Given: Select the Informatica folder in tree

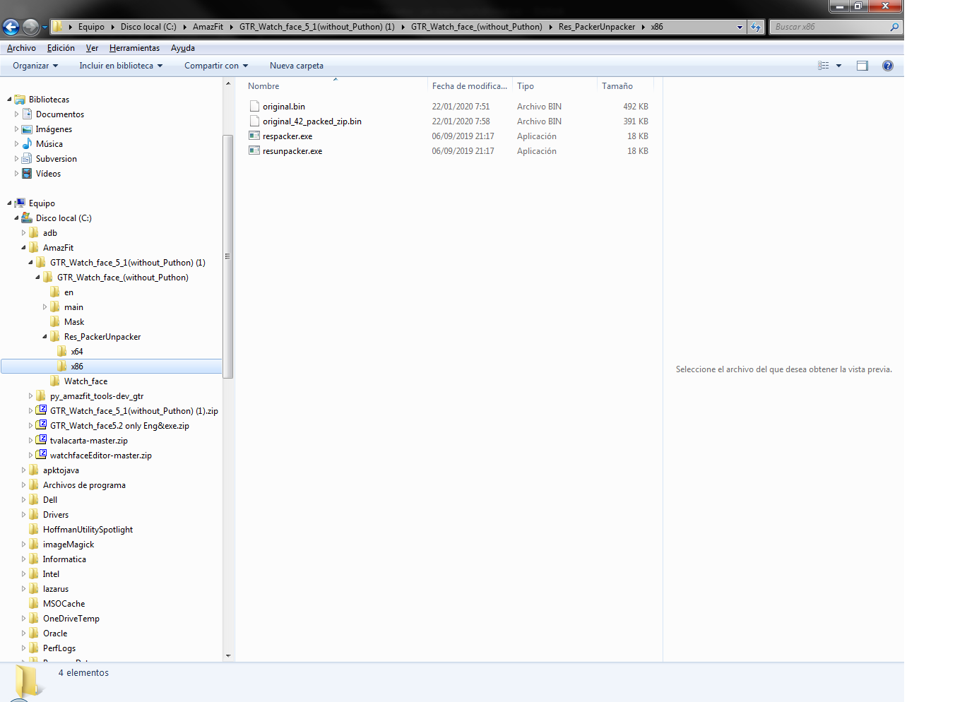Looking at the screenshot, I should point(64,559).
